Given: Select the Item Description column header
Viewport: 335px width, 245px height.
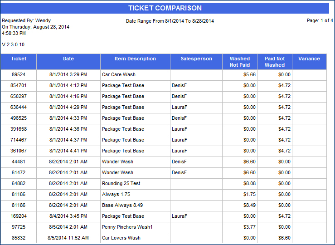Looking at the screenshot, I should (x=135, y=59).
